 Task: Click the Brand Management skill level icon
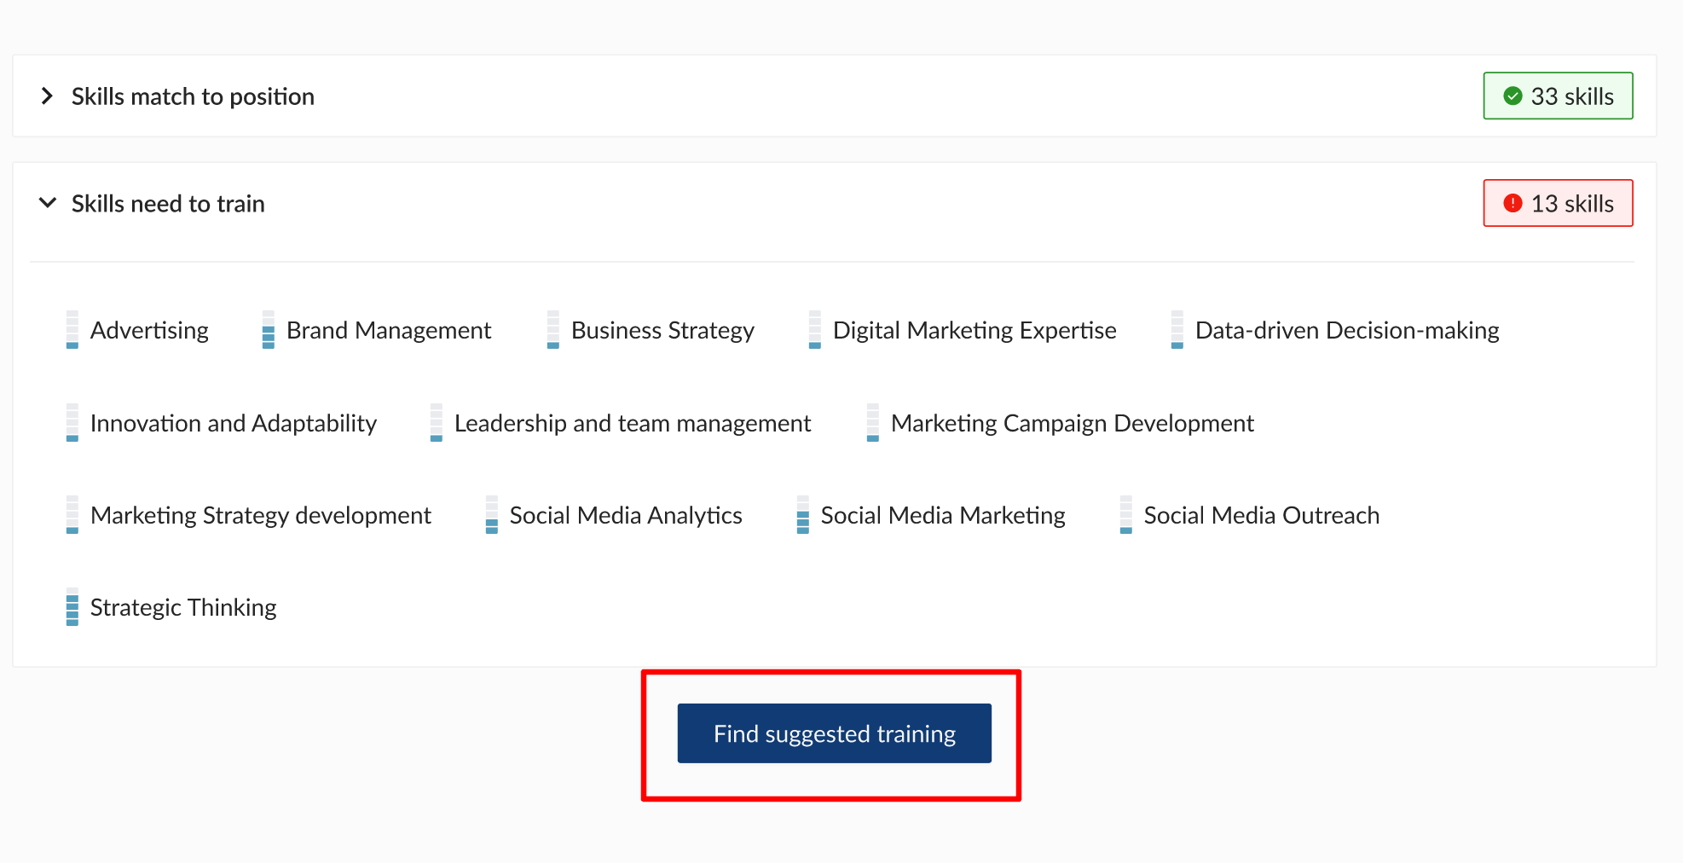269,330
